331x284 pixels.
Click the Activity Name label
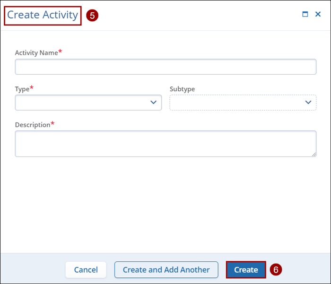[36, 53]
